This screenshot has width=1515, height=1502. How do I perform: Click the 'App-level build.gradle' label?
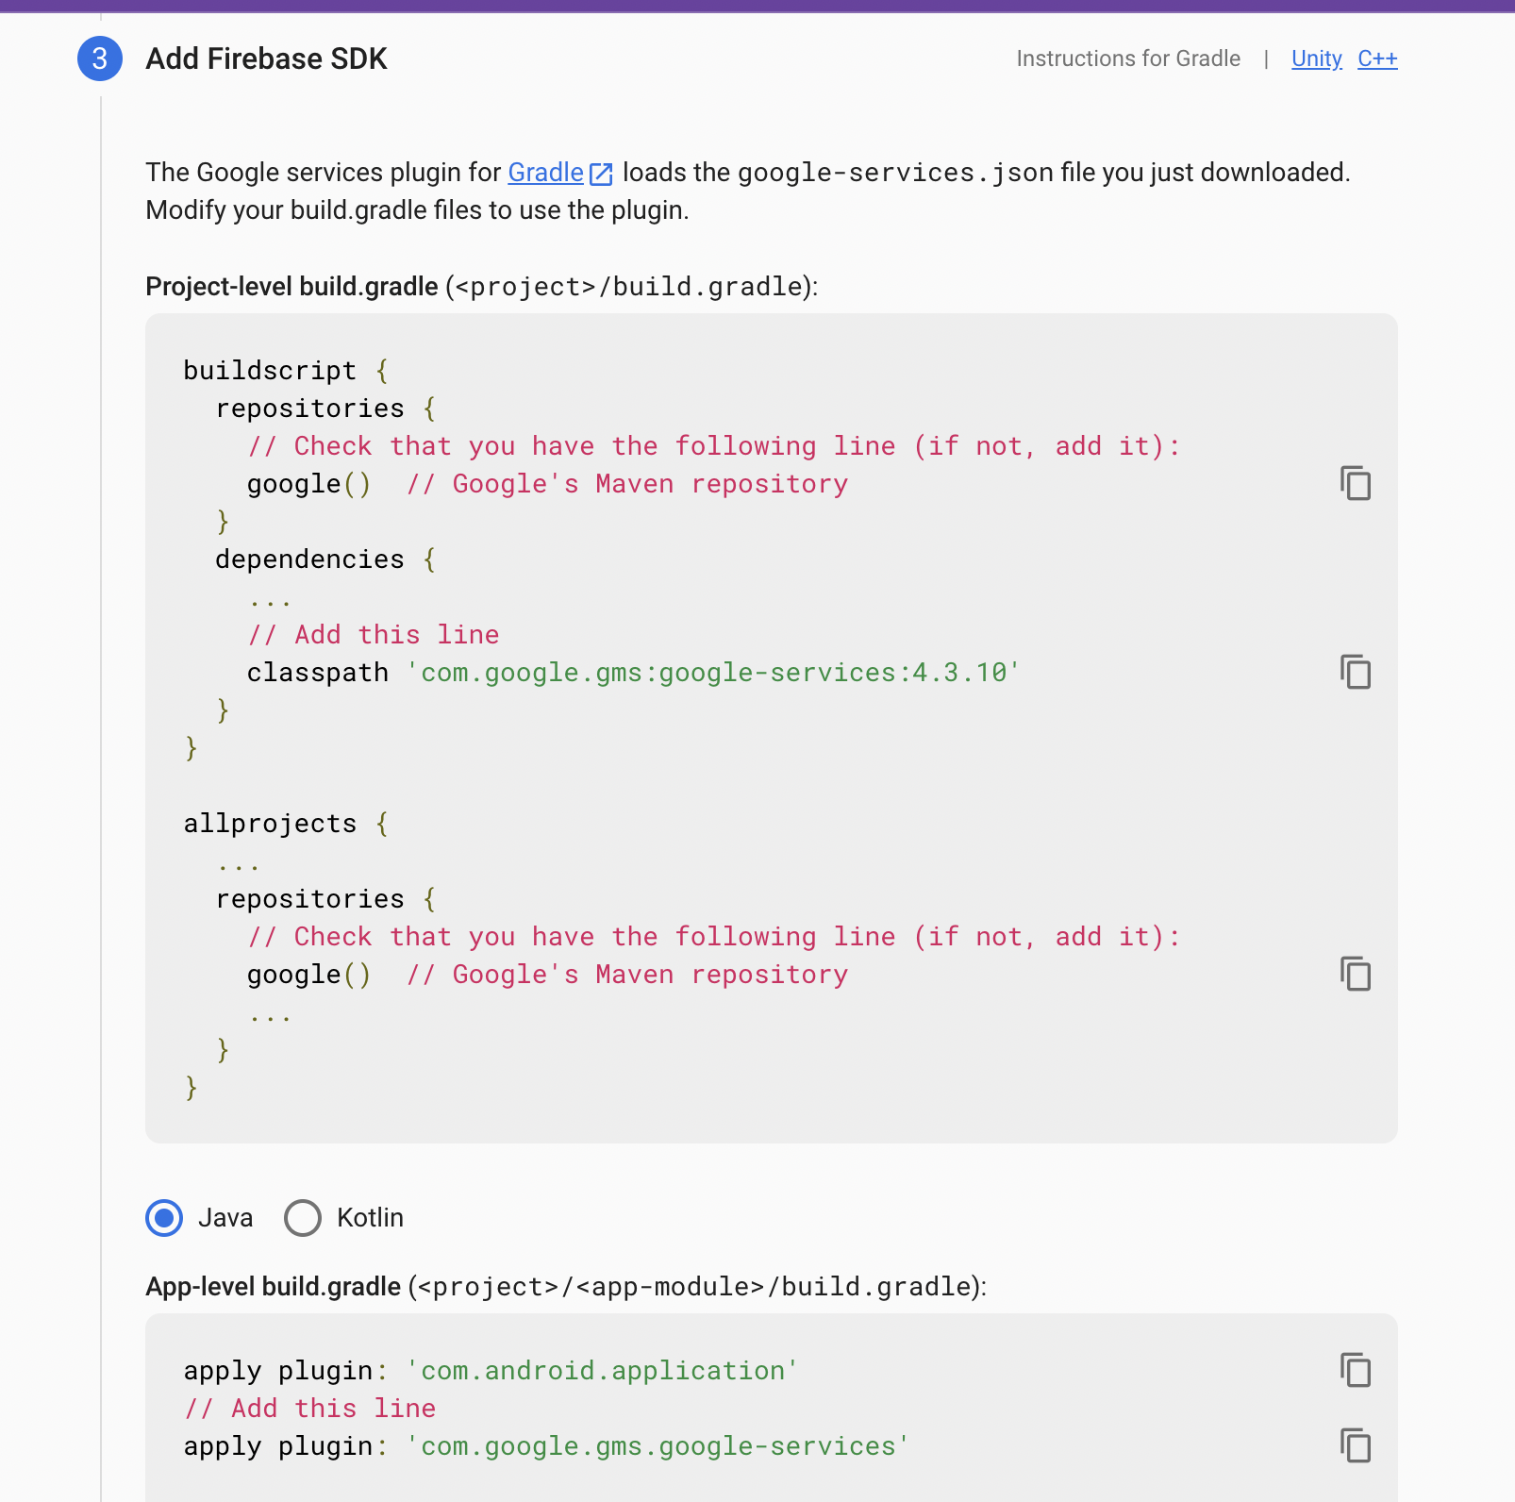pyautogui.click(x=274, y=1287)
